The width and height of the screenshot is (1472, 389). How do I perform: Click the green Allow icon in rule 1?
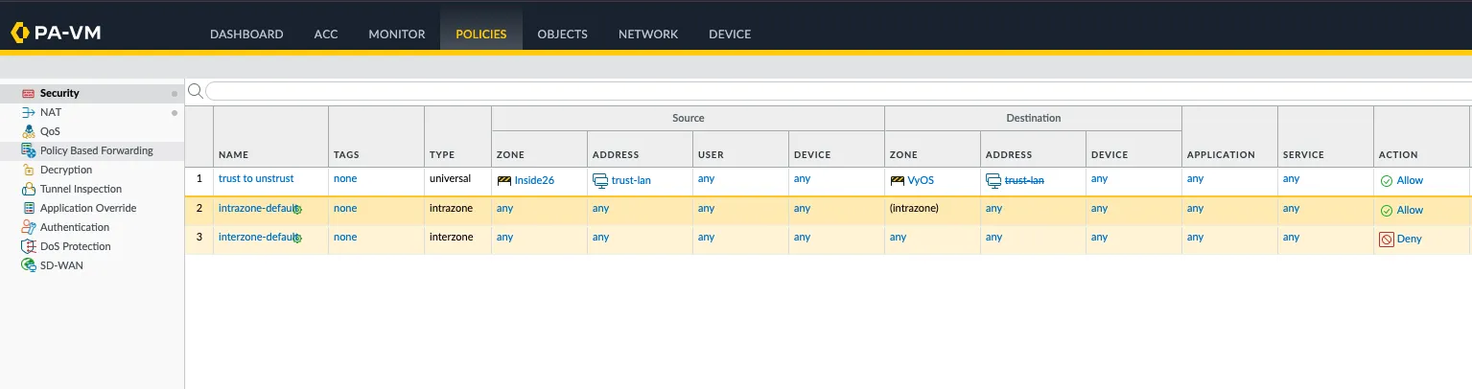pyautogui.click(x=1386, y=181)
